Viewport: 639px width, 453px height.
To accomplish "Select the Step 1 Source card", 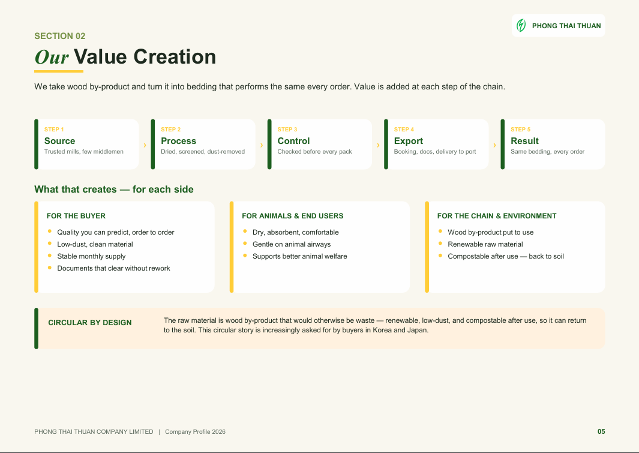I will [87, 144].
